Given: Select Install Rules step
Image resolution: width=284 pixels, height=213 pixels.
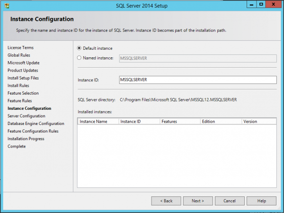Looking at the screenshot, I should click(x=18, y=86).
